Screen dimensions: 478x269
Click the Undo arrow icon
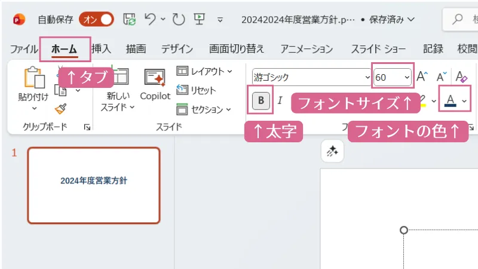[x=152, y=19]
